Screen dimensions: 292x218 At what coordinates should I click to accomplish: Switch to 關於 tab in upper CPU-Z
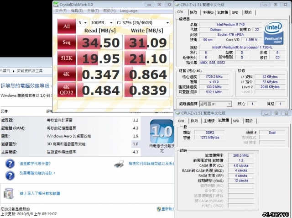tap(248, 12)
